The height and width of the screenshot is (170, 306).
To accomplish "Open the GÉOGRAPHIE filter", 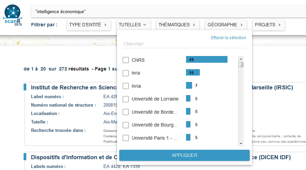I will [x=226, y=25].
